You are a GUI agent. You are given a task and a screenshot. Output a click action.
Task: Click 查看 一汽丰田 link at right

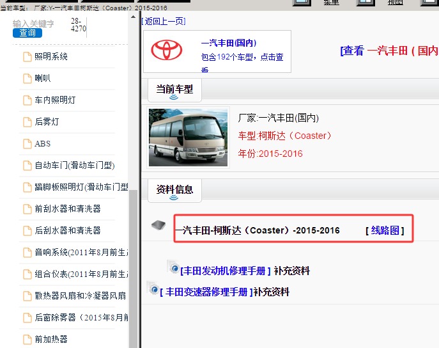(389, 51)
